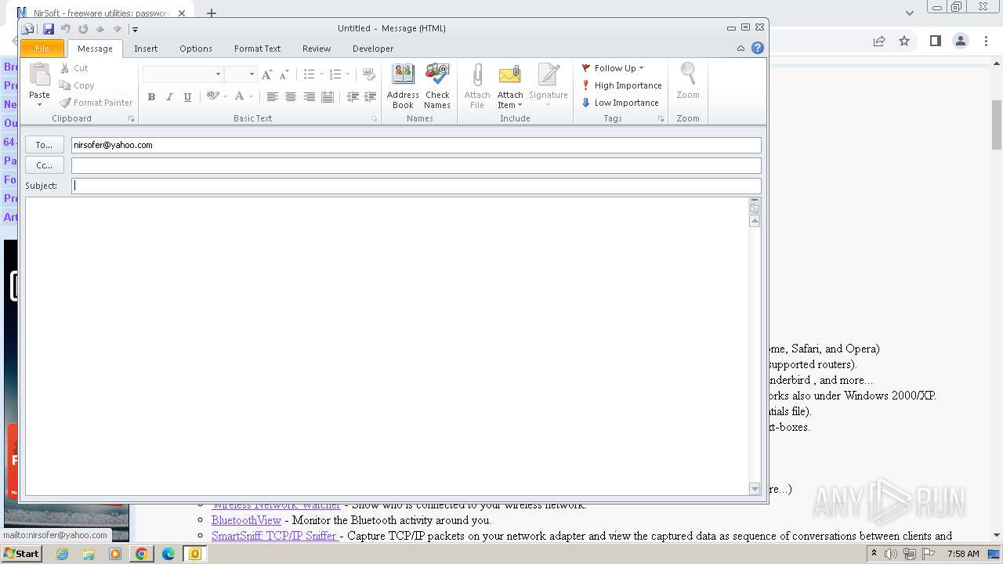Toggle Center alignment
Image resolution: width=1003 pixels, height=564 pixels.
click(291, 97)
